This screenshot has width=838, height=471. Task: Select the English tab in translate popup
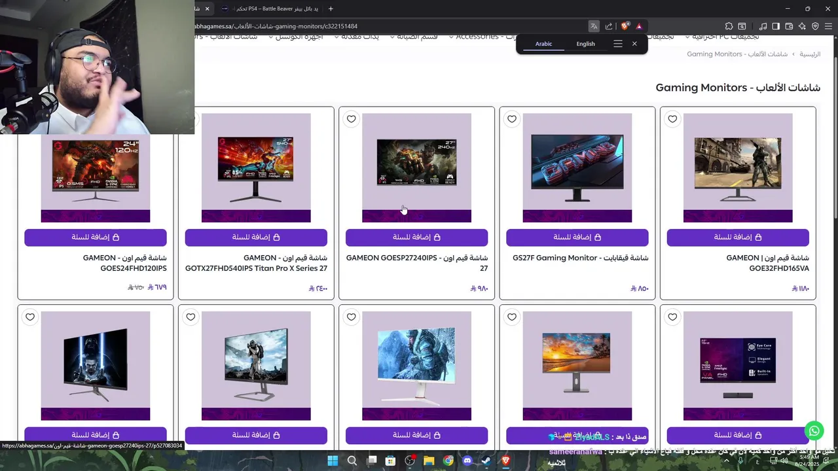click(585, 44)
